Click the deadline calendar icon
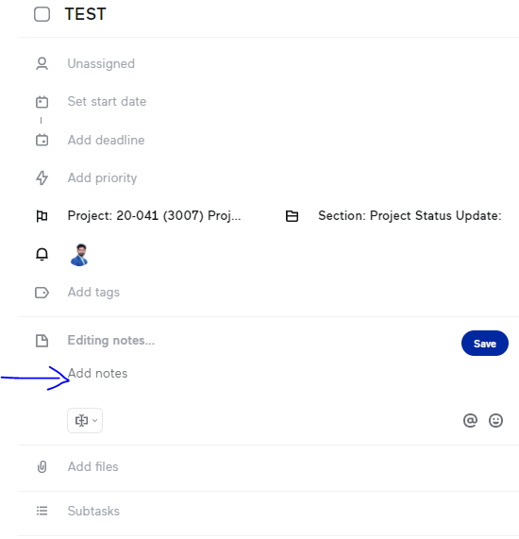519x539 pixels. (x=42, y=140)
